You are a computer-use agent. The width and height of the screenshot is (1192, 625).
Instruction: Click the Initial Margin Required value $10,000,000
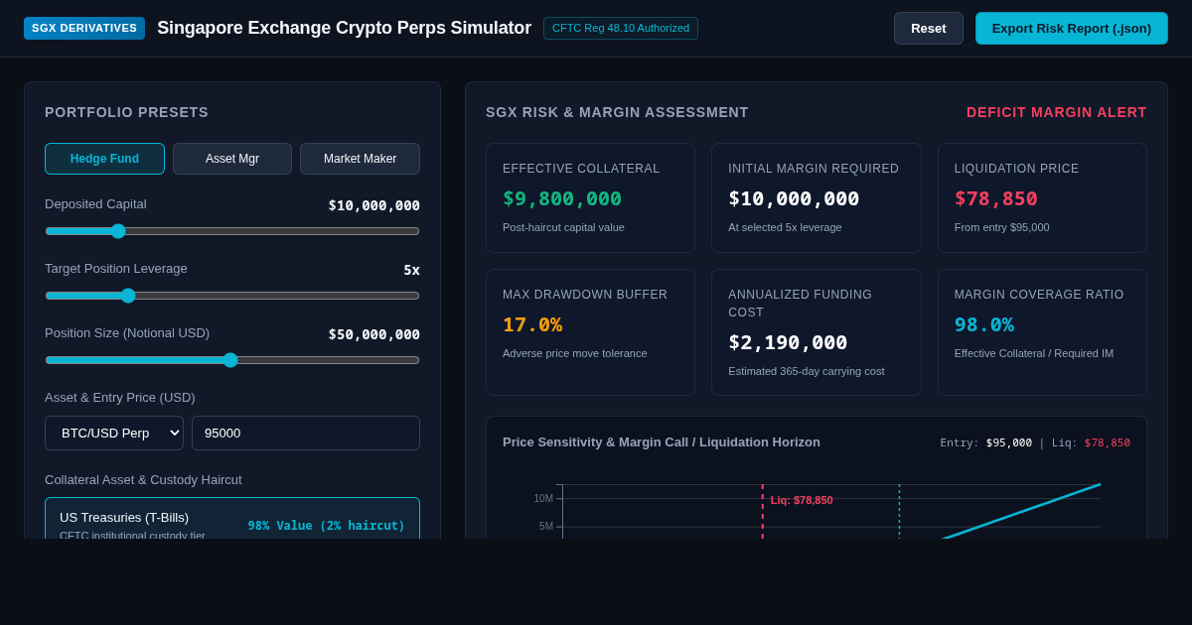click(794, 198)
